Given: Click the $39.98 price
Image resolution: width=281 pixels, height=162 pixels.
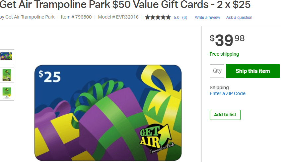Looking at the screenshot, I should [227, 40].
